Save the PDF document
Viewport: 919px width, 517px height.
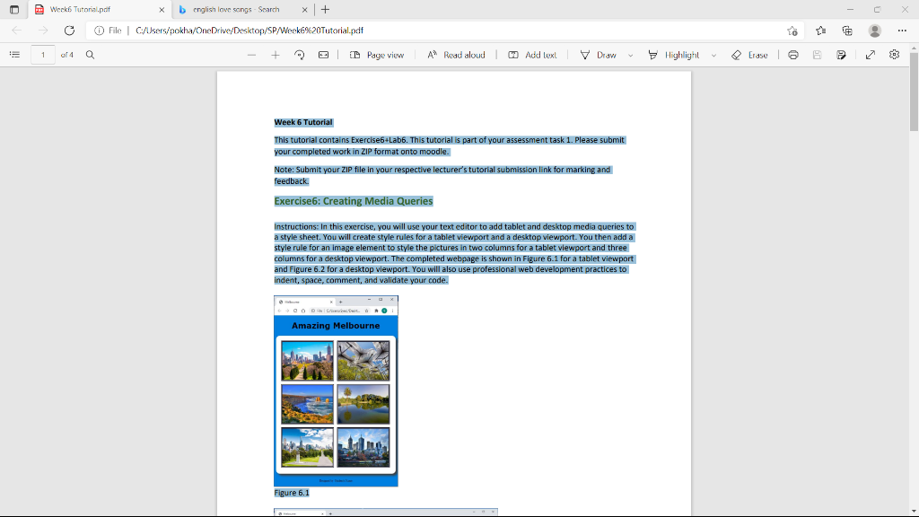[x=817, y=55]
